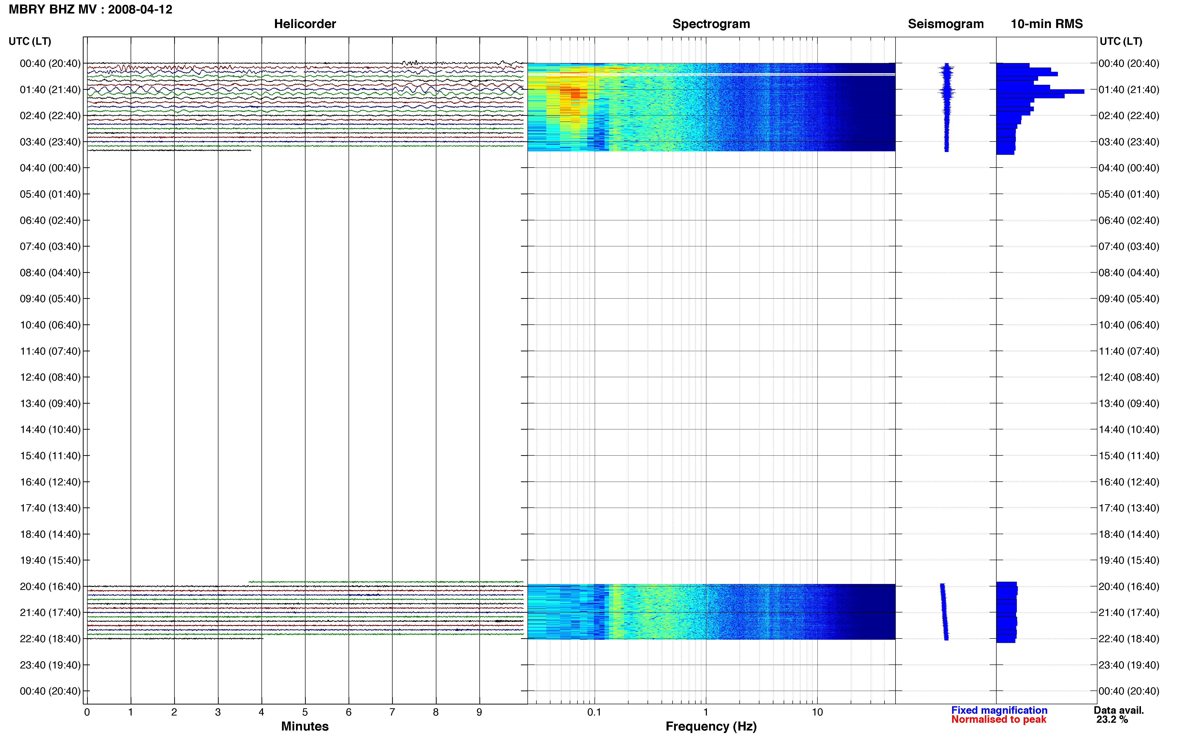Click the 1 tick on the Frequency axis
1186x741 pixels.
(x=706, y=712)
